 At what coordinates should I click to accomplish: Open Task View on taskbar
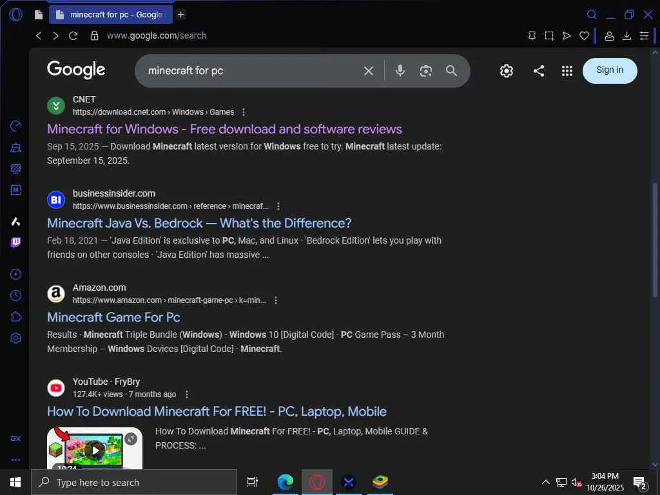click(253, 482)
